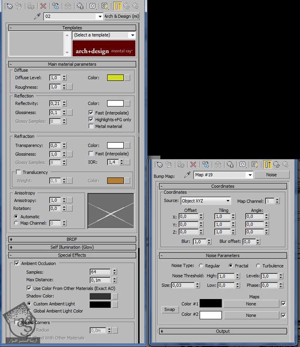Click Material ID Channel icon above 02 material name
This screenshot has height=347, width=300.
coord(92,6)
